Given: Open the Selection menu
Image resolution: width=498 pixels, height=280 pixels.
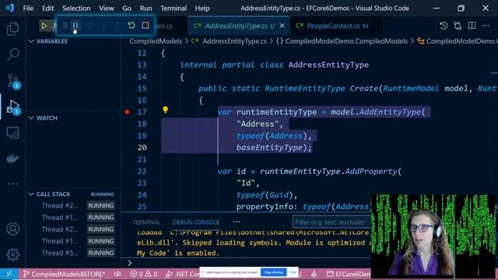Looking at the screenshot, I should tap(76, 9).
